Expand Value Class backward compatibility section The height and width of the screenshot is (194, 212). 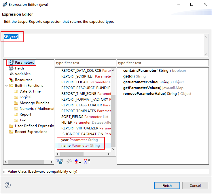(5, 172)
